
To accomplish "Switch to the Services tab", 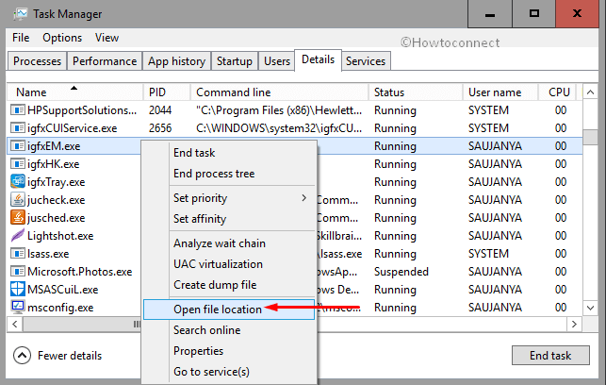I will pyautogui.click(x=366, y=61).
